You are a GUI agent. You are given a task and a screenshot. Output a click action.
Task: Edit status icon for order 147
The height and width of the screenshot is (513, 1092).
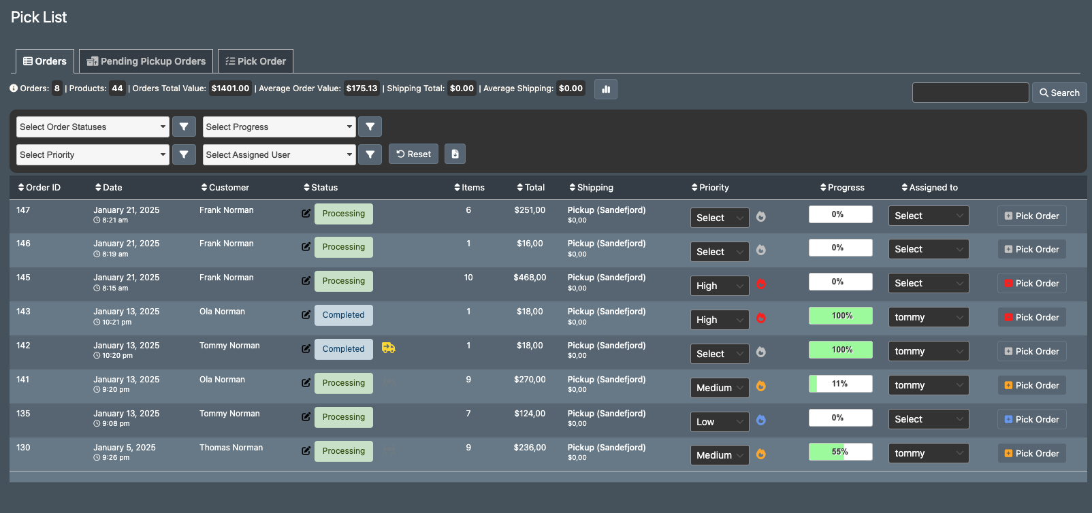[x=306, y=214]
